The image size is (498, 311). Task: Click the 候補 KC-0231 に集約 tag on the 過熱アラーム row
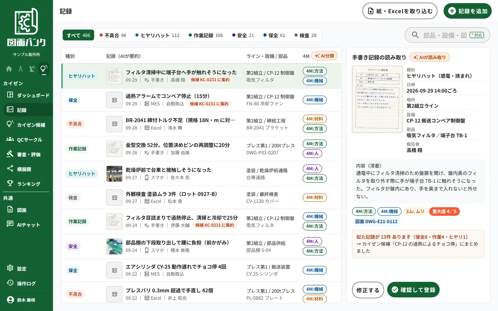click(x=209, y=104)
